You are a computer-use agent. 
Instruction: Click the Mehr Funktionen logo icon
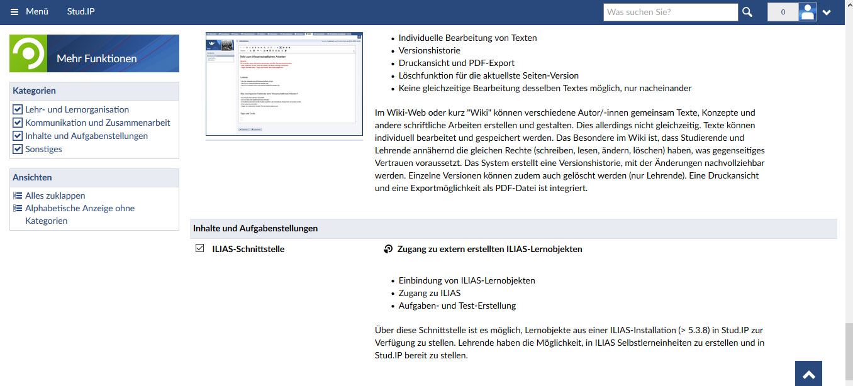28,53
